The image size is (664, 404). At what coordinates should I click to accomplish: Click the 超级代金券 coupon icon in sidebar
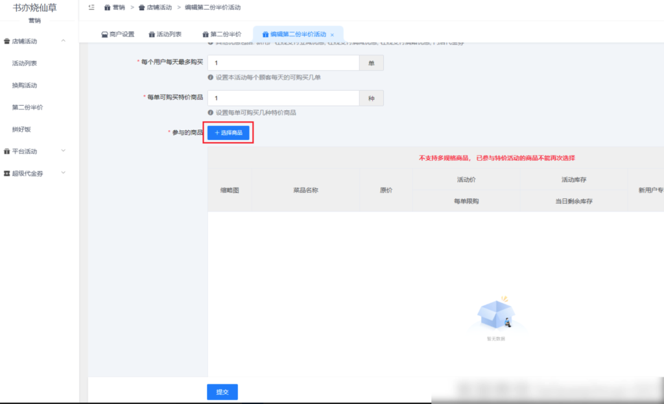6,174
